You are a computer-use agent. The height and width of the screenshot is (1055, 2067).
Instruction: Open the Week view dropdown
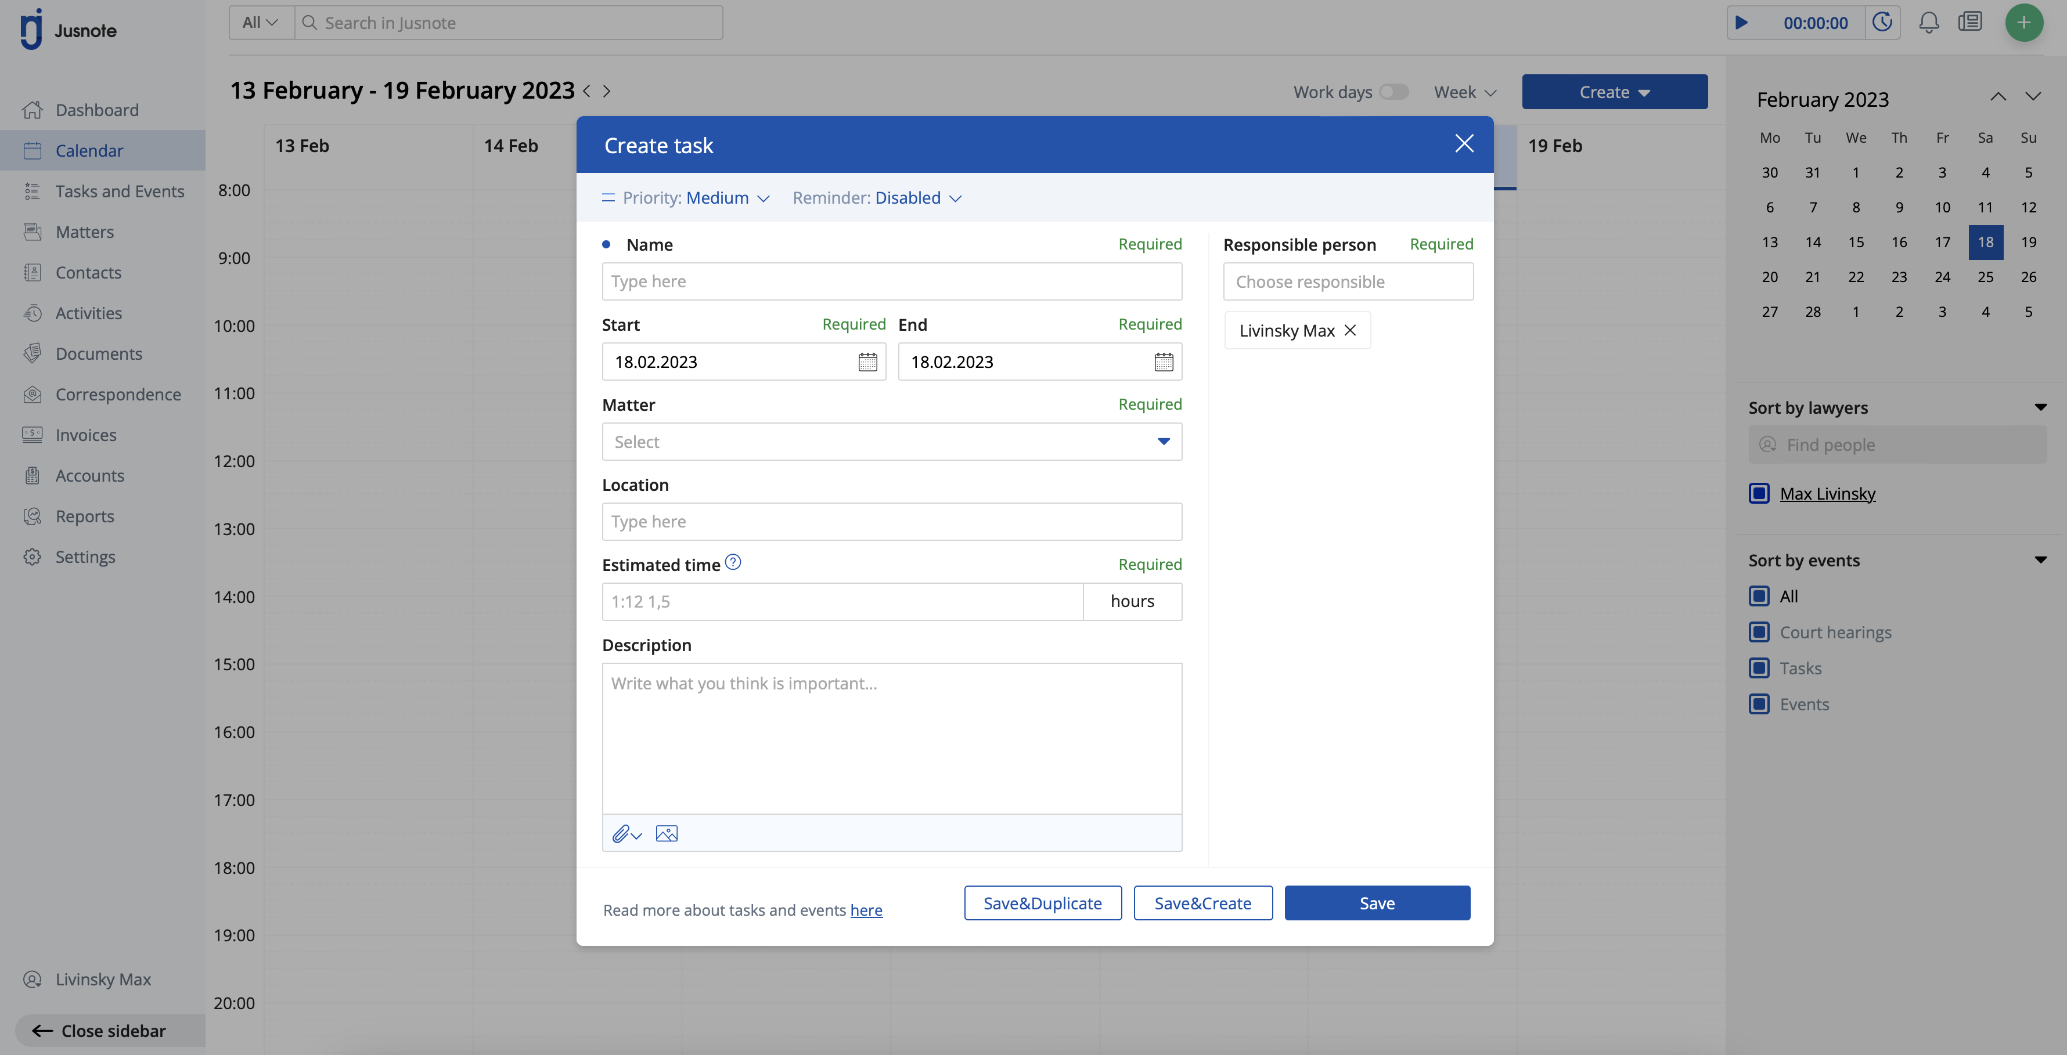(x=1465, y=92)
